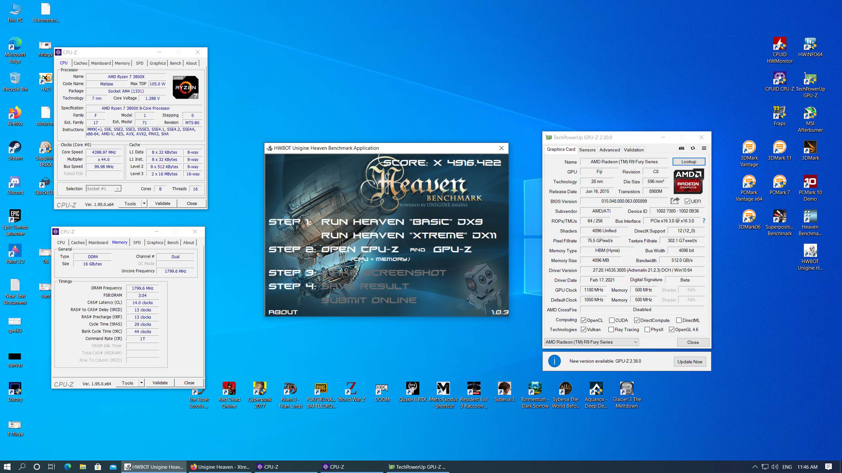Viewport: 842px width, 473px height.
Task: Open the Validation tab in GPU-Z
Action: pos(633,150)
